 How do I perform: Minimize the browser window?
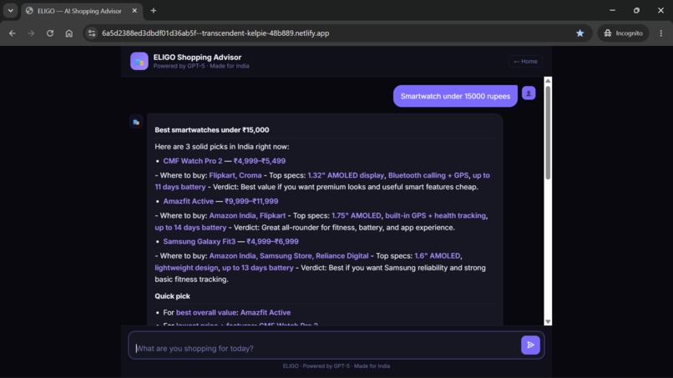click(613, 10)
